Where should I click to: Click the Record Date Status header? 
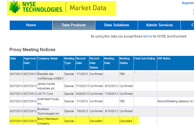[94, 63]
